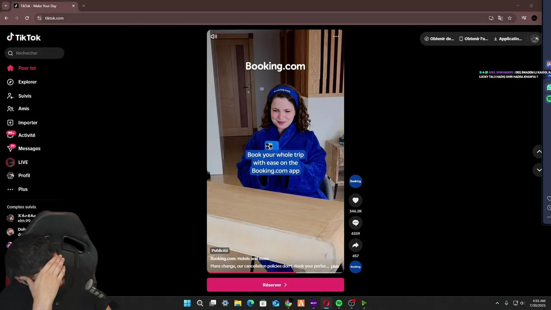
Task: Share the video with arrow icon
Action: coord(356,245)
